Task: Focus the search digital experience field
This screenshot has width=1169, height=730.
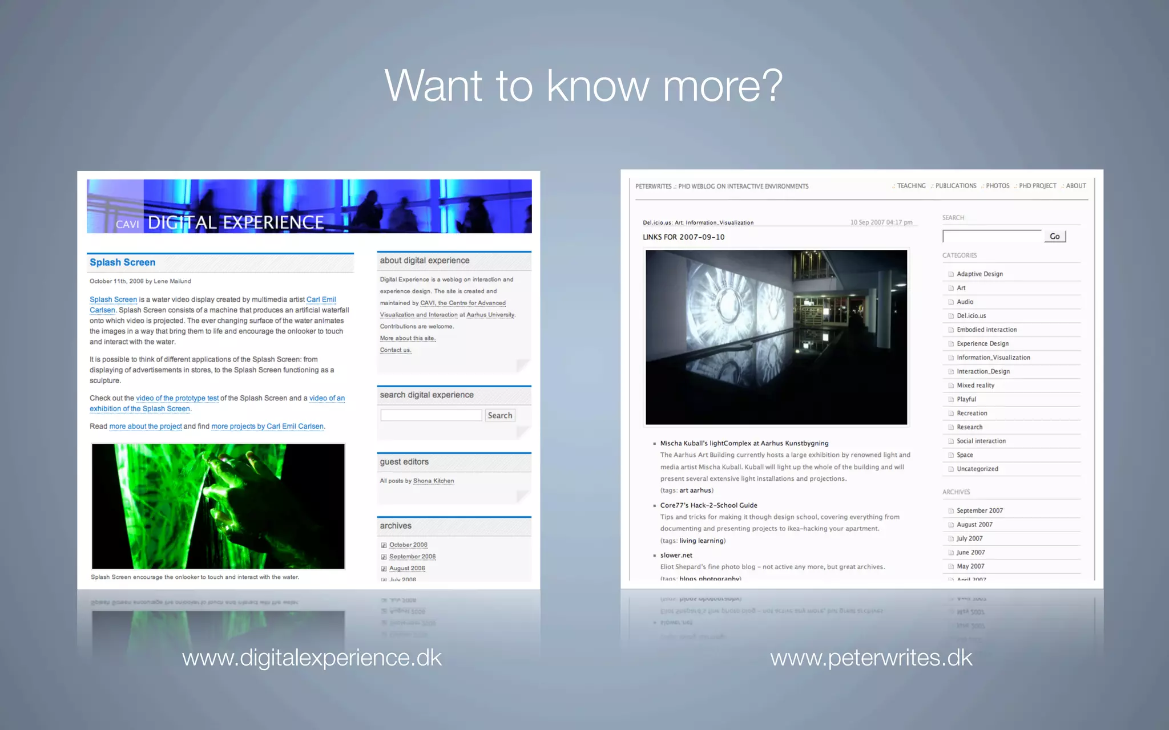Action: click(x=431, y=415)
